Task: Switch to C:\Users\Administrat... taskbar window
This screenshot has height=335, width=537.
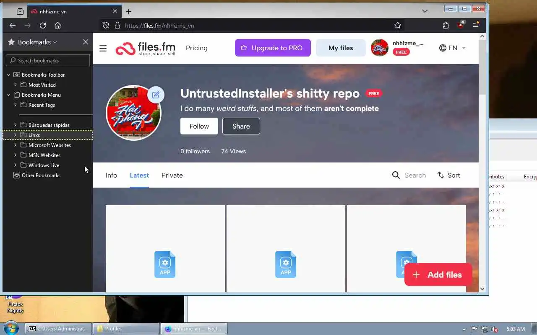Action: pos(58,329)
